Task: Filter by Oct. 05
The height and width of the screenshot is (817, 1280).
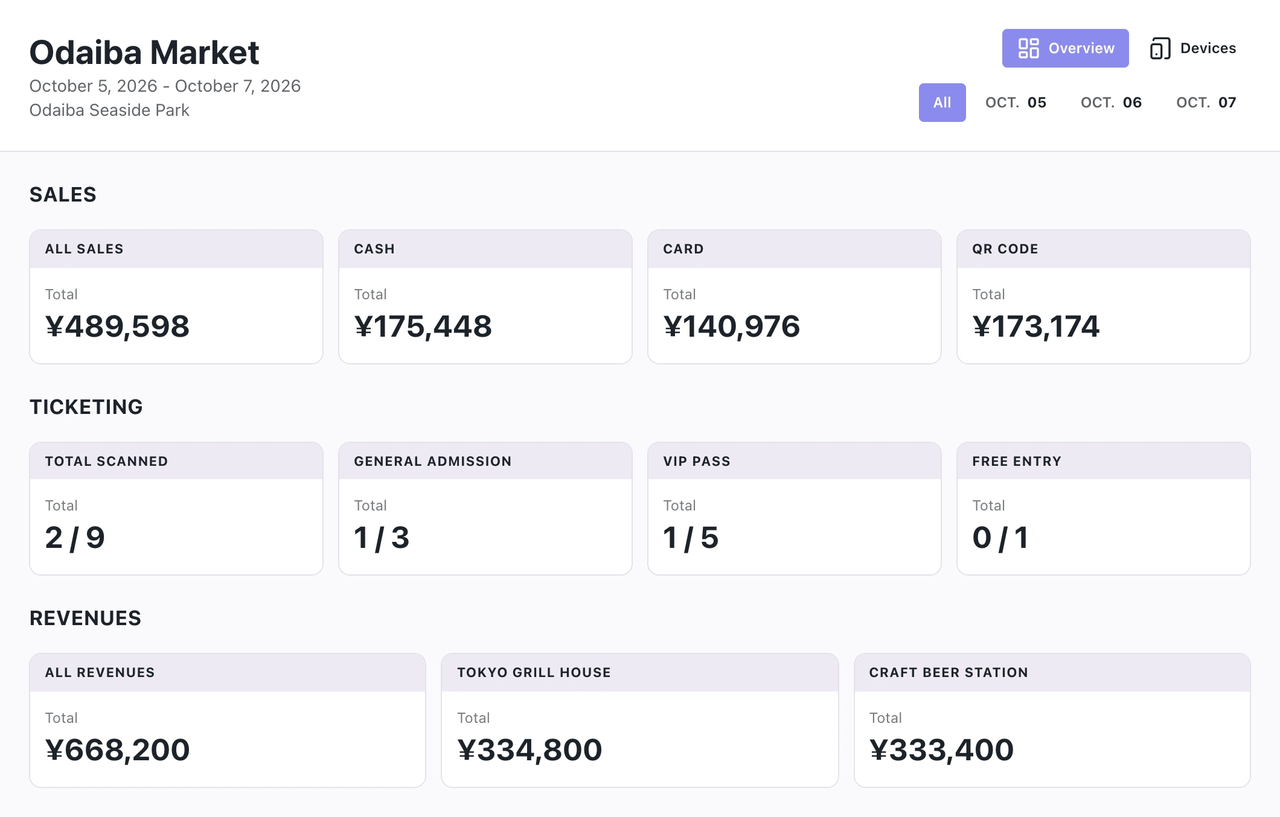Action: tap(1016, 103)
